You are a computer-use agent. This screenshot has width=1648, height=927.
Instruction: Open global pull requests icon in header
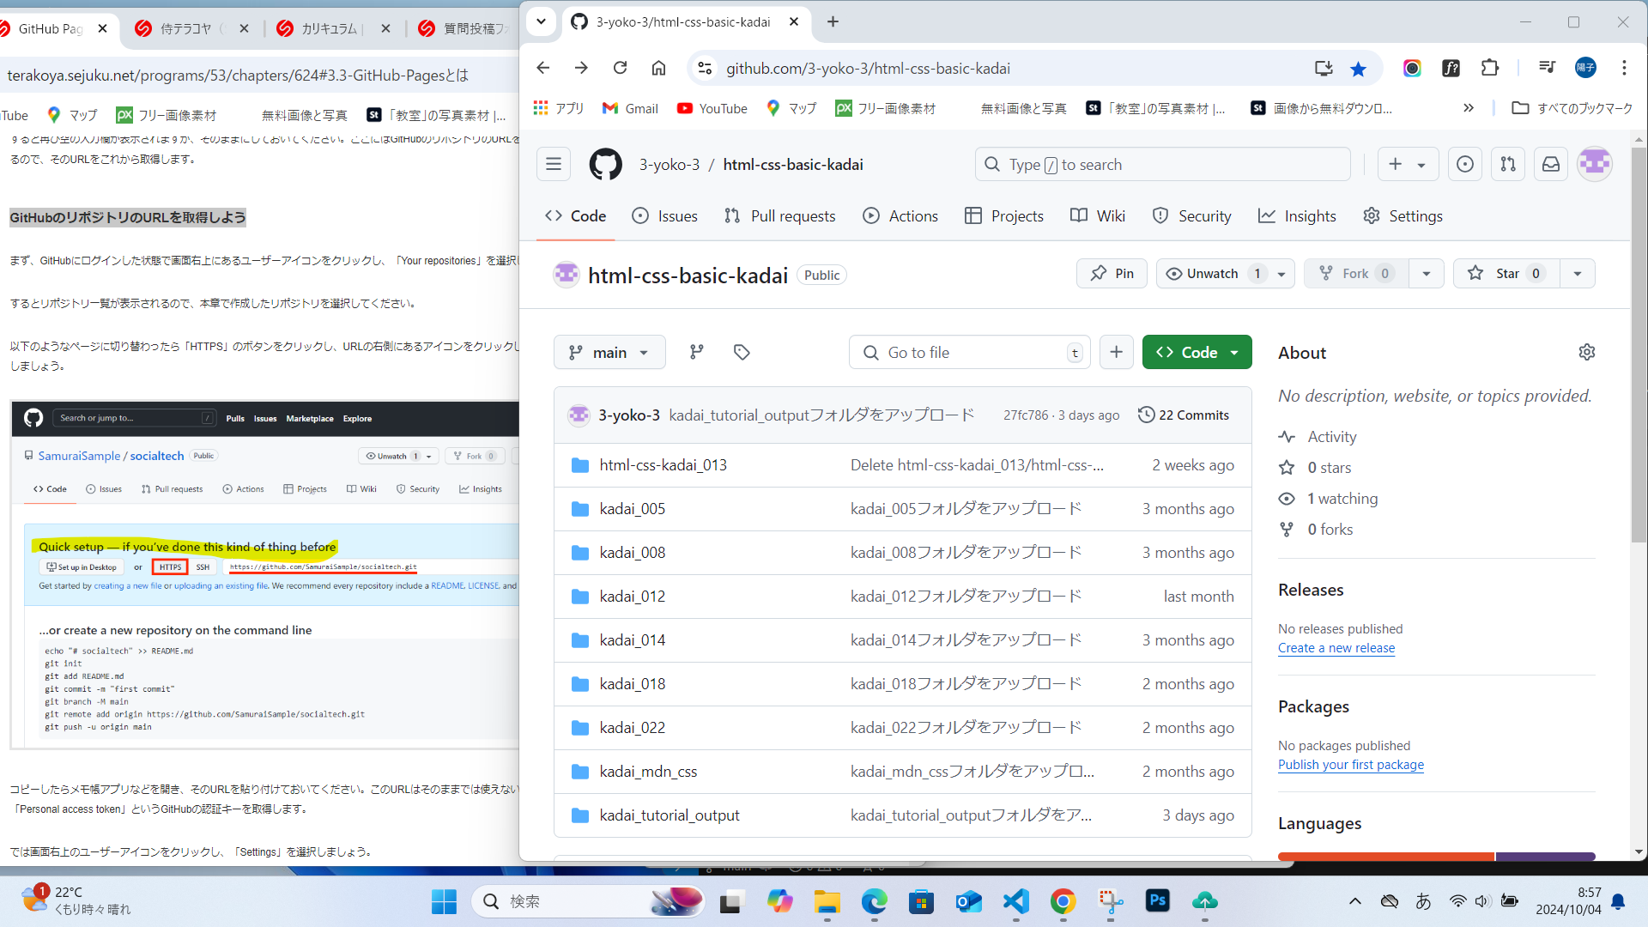pos(1507,164)
